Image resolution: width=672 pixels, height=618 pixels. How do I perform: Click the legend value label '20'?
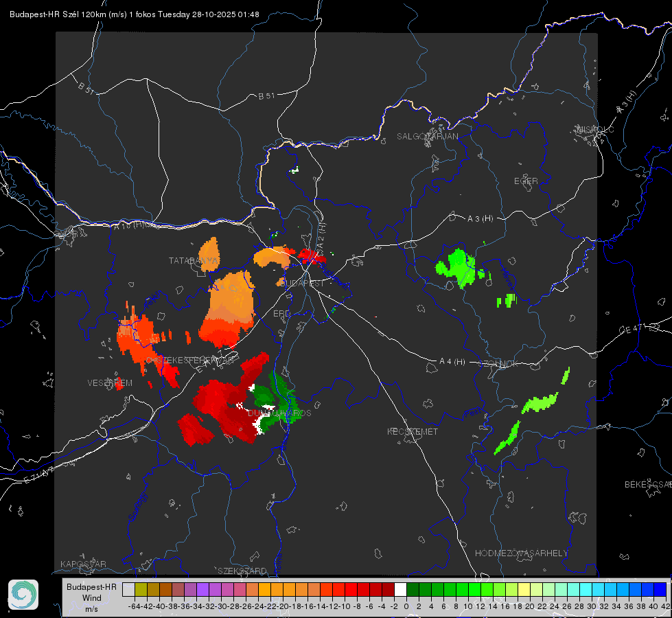[x=530, y=606]
